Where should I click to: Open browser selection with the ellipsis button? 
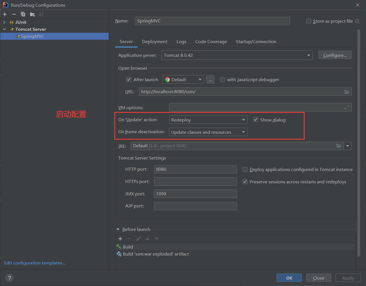[x=210, y=79]
